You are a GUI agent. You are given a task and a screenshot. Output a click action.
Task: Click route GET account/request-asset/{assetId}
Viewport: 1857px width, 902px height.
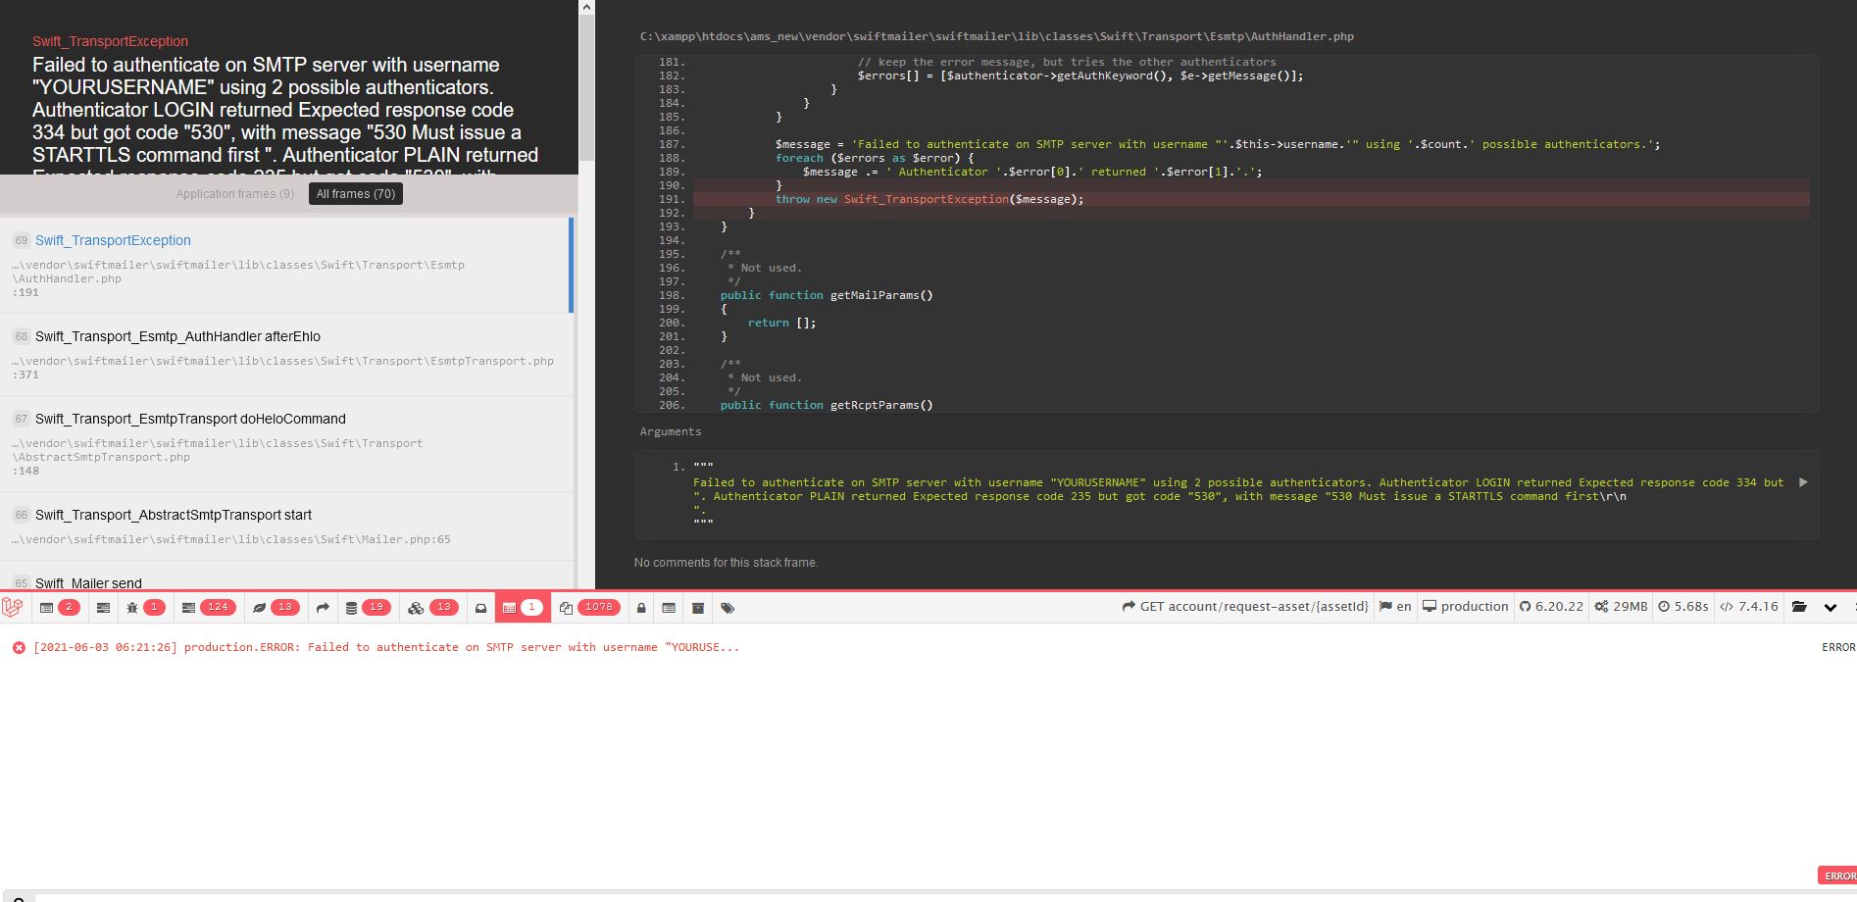[1245, 606]
